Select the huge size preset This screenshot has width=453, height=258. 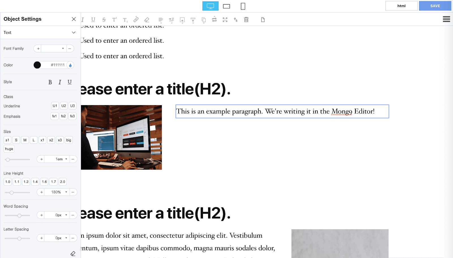pos(9,149)
